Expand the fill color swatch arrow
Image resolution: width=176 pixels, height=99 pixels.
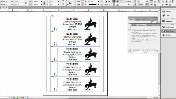pos(86,2)
